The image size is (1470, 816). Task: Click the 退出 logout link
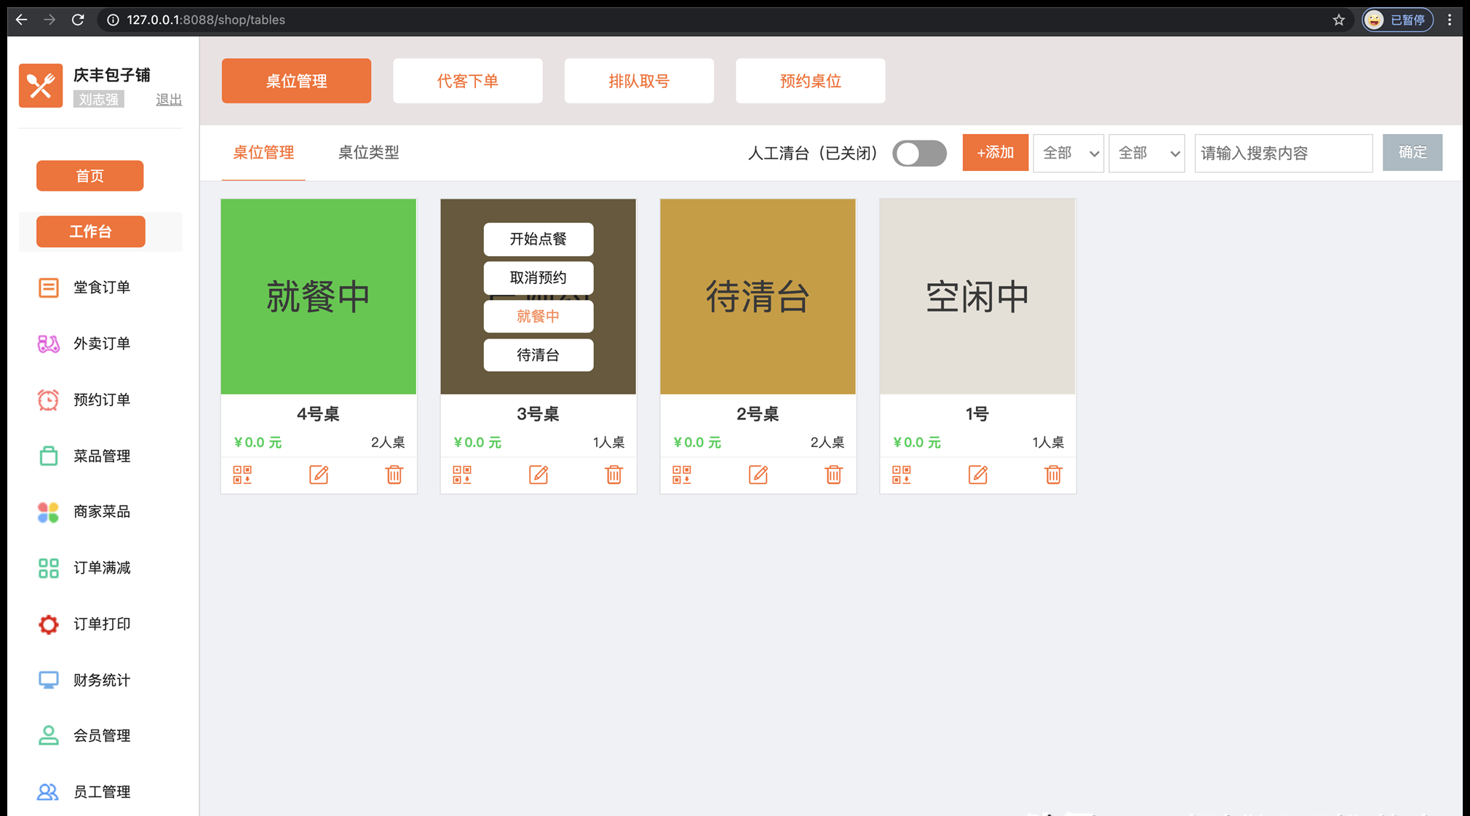(168, 100)
